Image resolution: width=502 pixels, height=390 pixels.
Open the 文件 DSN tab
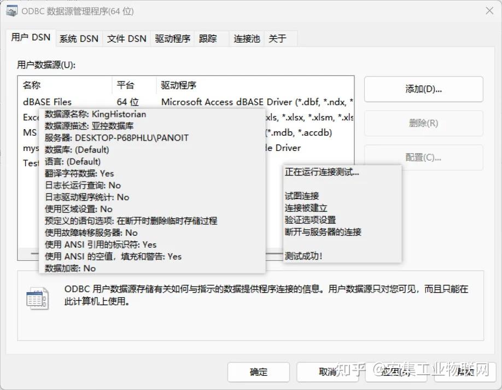coord(126,39)
